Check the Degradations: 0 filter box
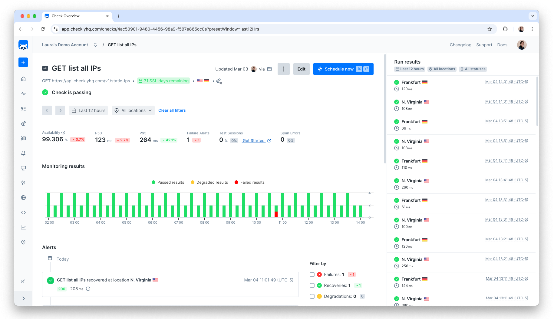554x319 pixels. [x=312, y=296]
